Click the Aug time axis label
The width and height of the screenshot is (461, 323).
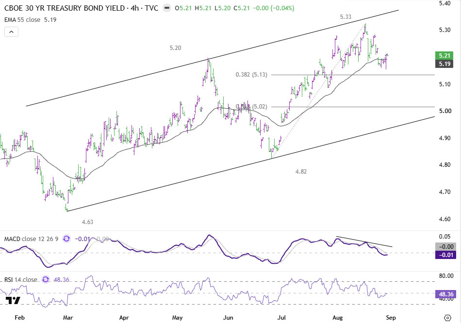[338, 318]
